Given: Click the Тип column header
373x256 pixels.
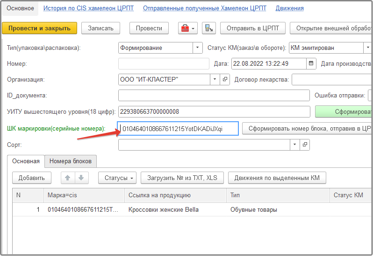Looking at the screenshot, I should click(278, 195).
